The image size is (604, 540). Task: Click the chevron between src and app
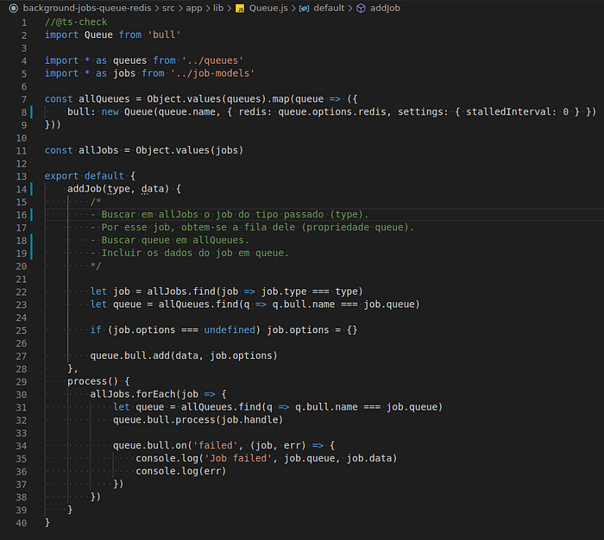coord(180,9)
